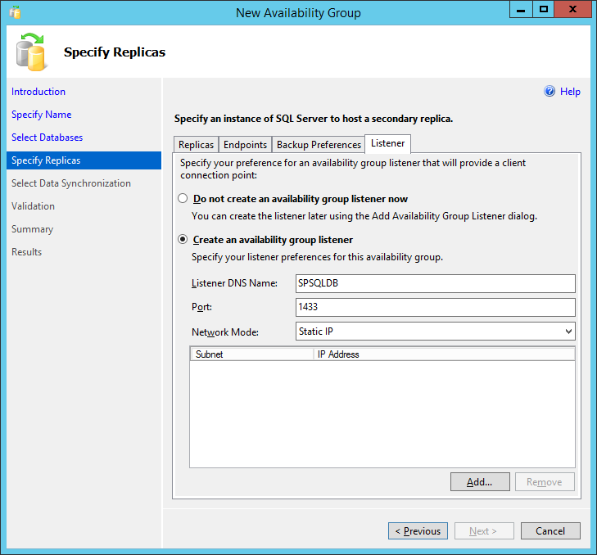Select 'Do not create an availability group listener now'
597x555 pixels.
[183, 198]
